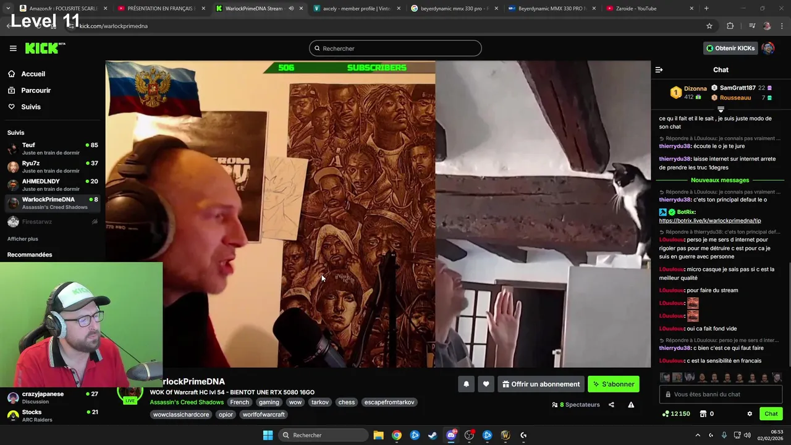
Task: Click the Rechercher search field on Kick
Action: tap(395, 48)
